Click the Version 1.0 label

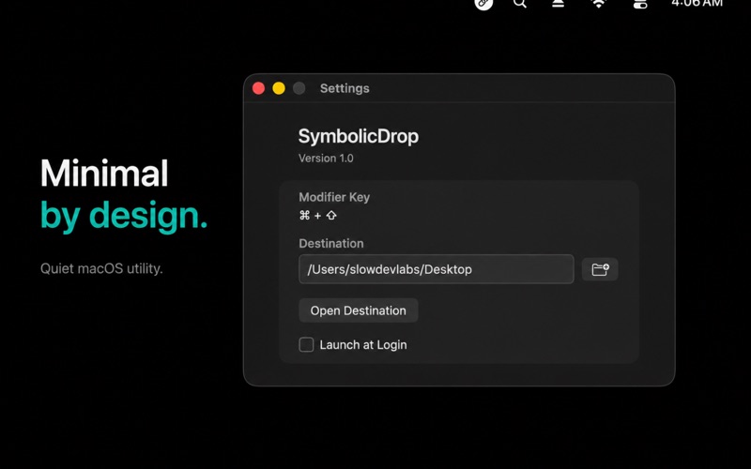pos(326,159)
